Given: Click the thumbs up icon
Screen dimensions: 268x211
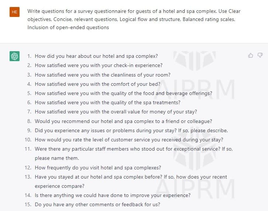Looking at the screenshot, I should (251, 55).
